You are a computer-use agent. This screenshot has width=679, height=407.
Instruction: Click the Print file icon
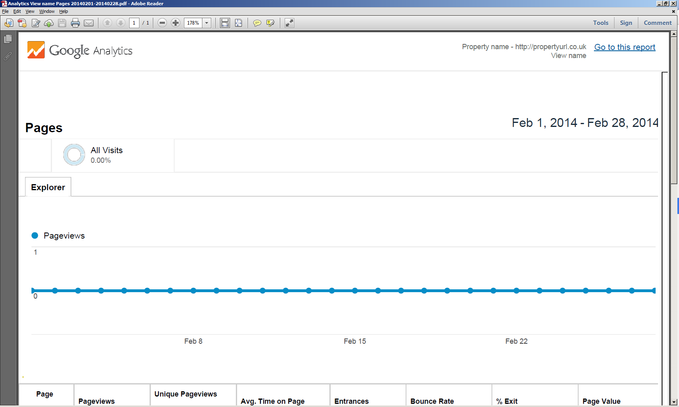(75, 23)
